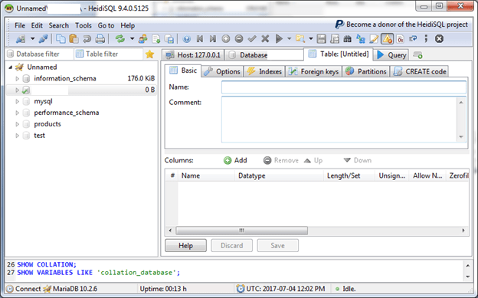Click the table Name input field

[343, 87]
